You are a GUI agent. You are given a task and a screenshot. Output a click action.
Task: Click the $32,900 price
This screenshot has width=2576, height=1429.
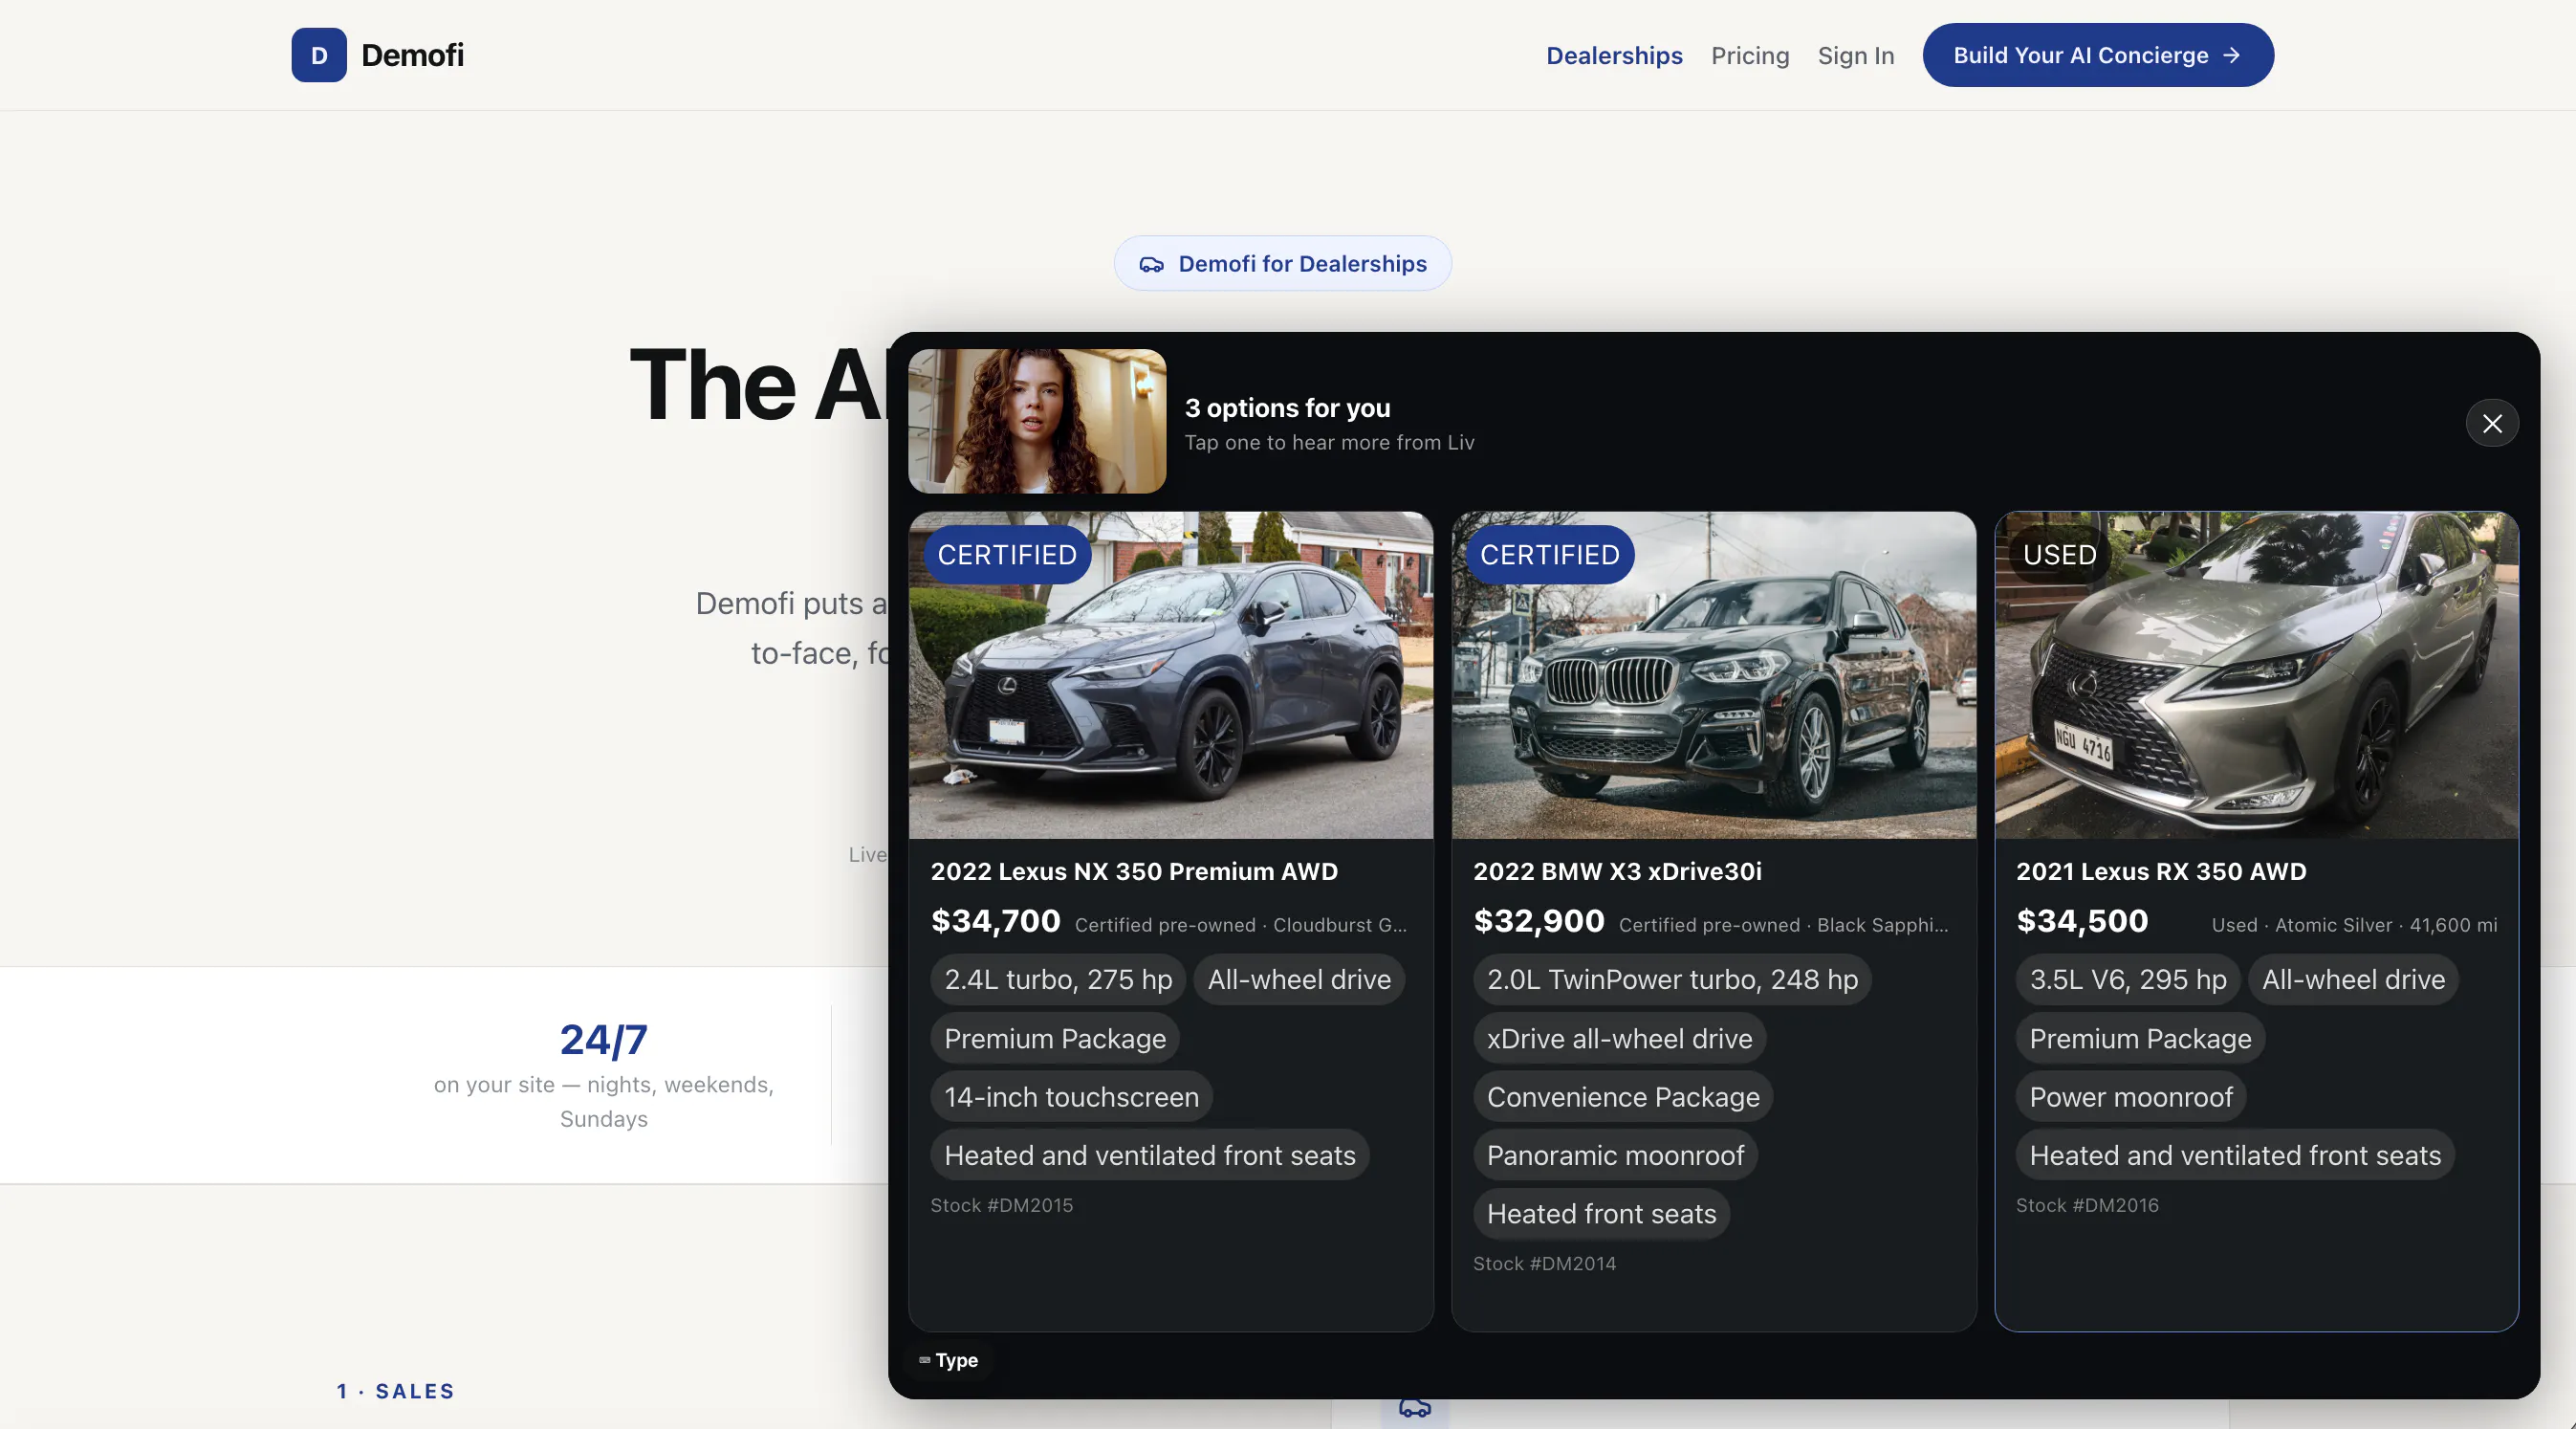coord(1539,921)
